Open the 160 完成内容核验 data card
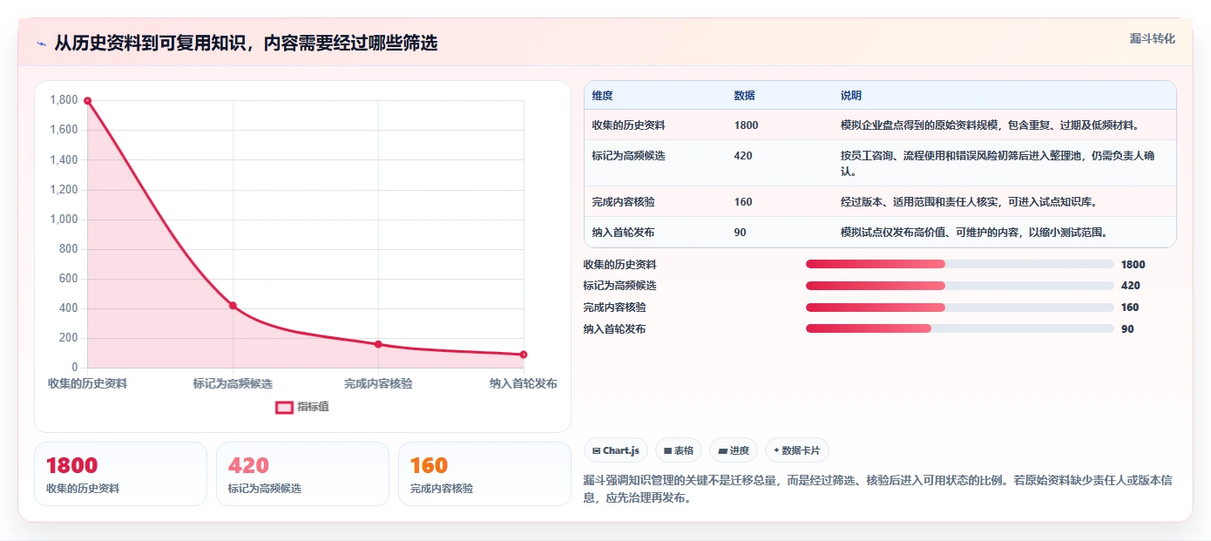Viewport: 1211px width, 541px height. (484, 474)
